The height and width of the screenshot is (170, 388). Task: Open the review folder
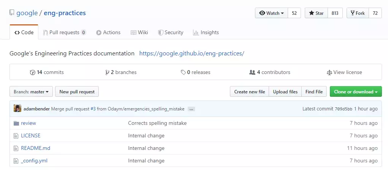click(29, 123)
